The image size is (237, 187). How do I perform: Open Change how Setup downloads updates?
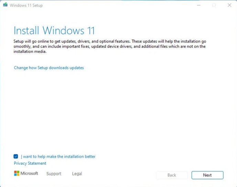pos(49,68)
